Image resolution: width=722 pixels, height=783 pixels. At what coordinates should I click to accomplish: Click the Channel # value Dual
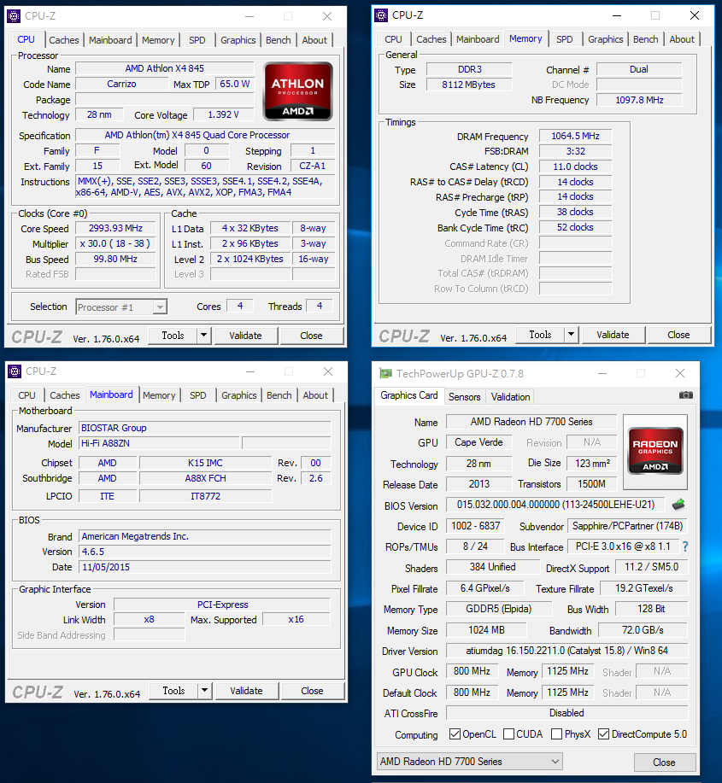tap(639, 69)
